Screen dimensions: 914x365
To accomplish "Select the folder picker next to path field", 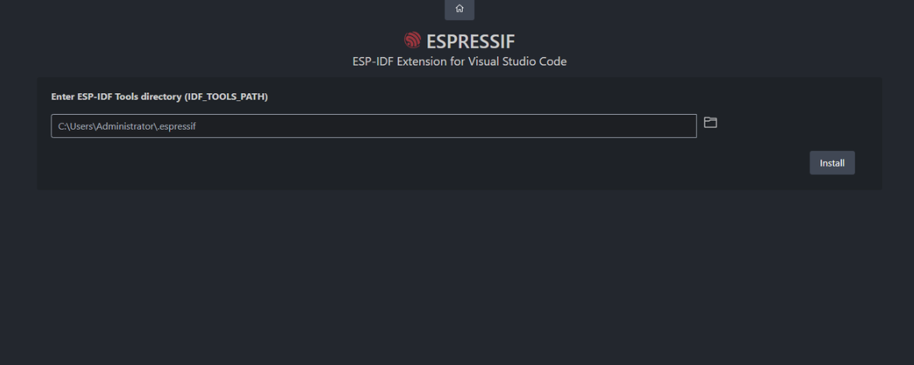I will tap(710, 123).
